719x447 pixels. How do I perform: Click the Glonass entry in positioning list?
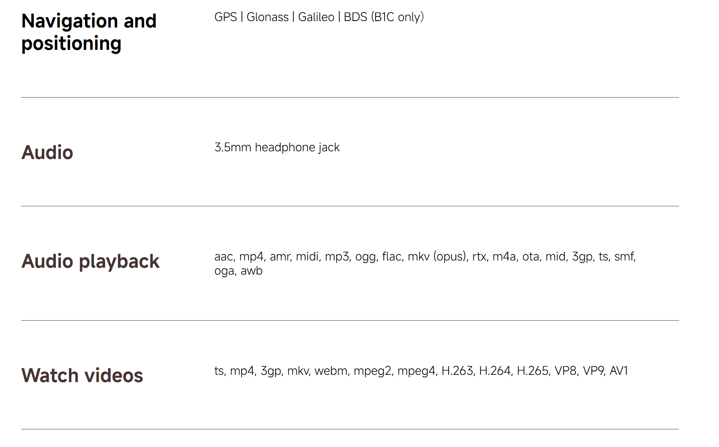pos(267,17)
